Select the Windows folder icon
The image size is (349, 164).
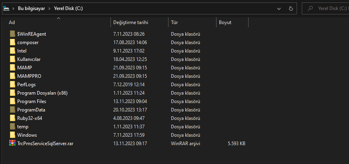click(x=12, y=135)
